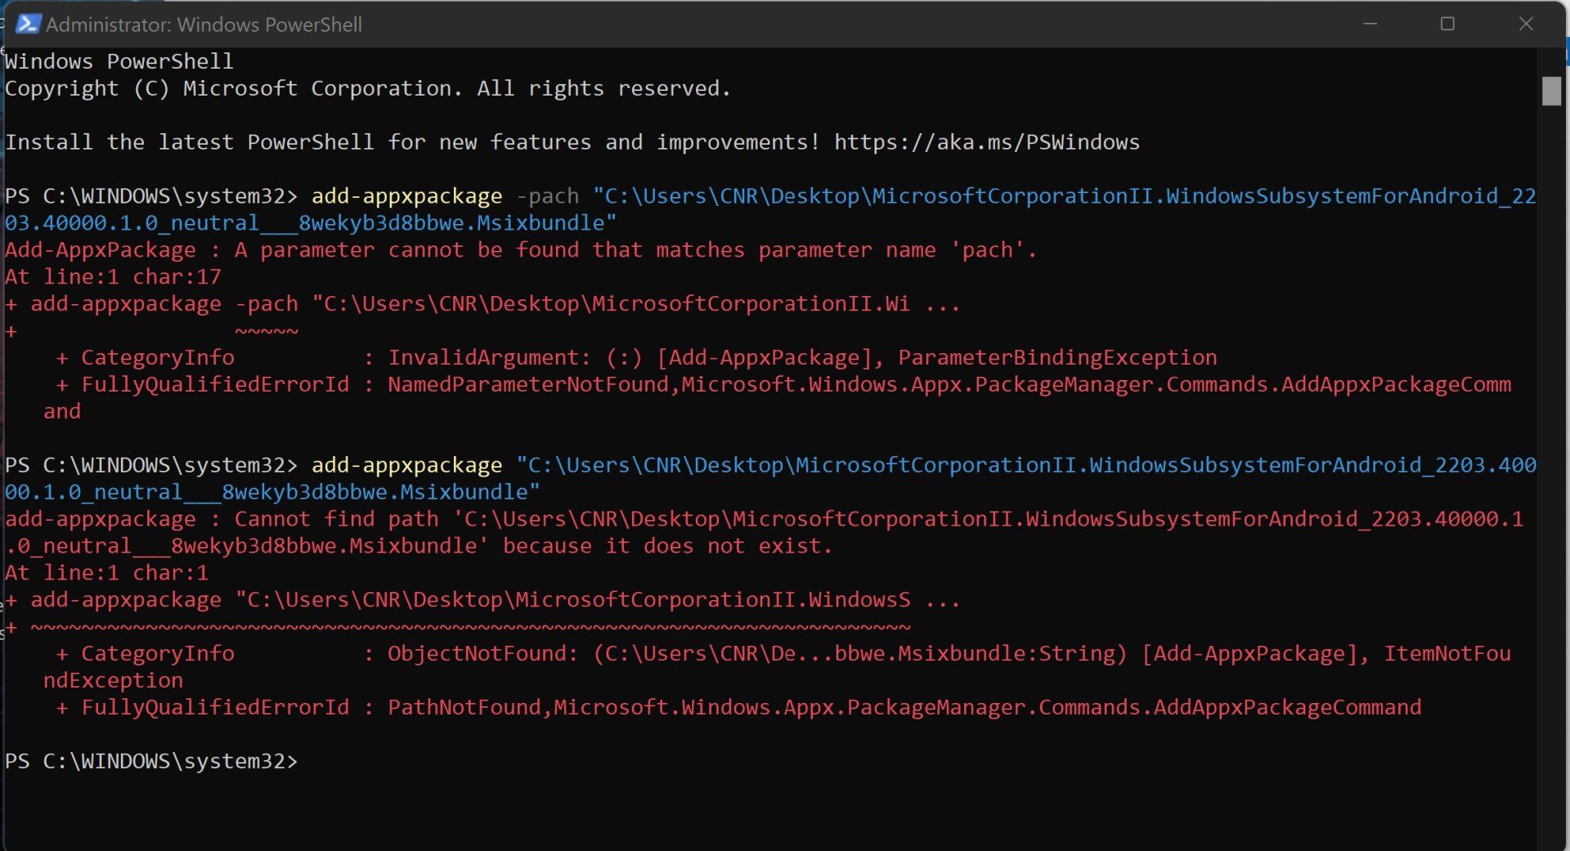Click the 'Copyright (C) Microsoft Corporation' line

point(367,88)
